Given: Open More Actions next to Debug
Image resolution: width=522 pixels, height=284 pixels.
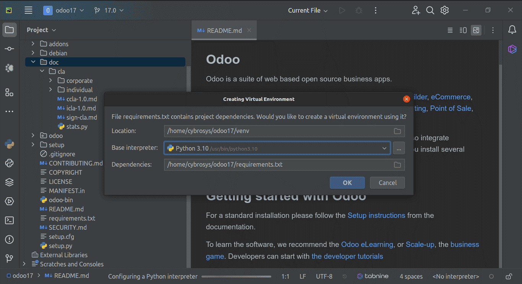Looking at the screenshot, I should pyautogui.click(x=375, y=10).
